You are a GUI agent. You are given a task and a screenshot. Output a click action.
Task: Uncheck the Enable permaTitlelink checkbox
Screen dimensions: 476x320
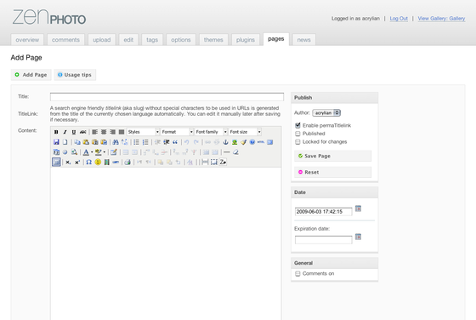coord(297,125)
